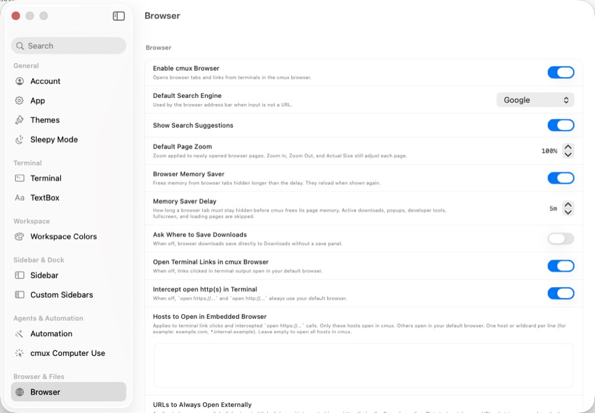Screen dimensions: 595x413
Task: Select Terminal settings section
Action: [69, 178]
